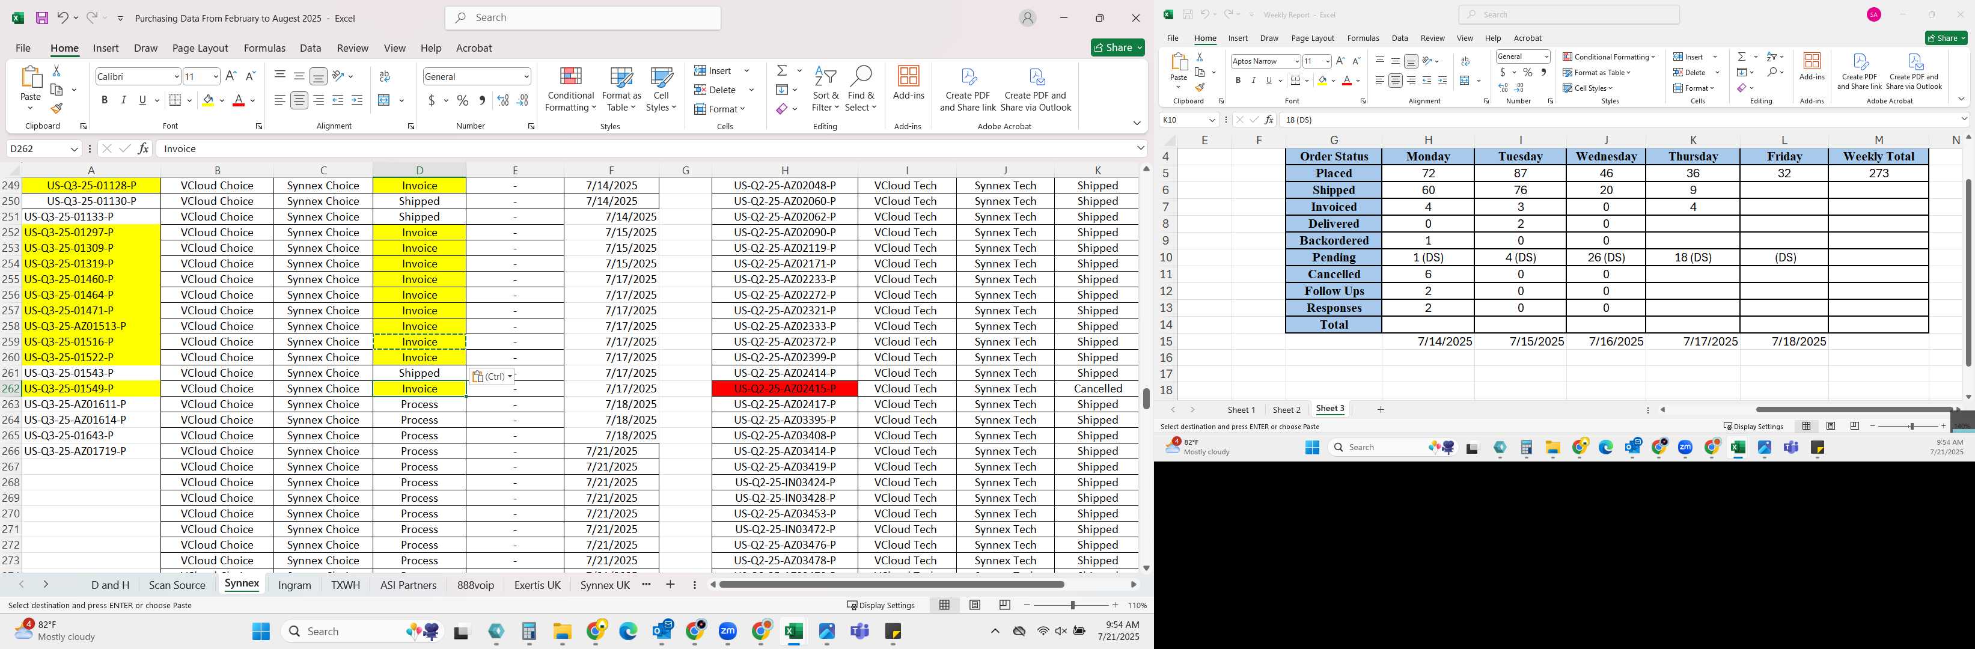Open Calibri font name dropdown

pyautogui.click(x=176, y=76)
